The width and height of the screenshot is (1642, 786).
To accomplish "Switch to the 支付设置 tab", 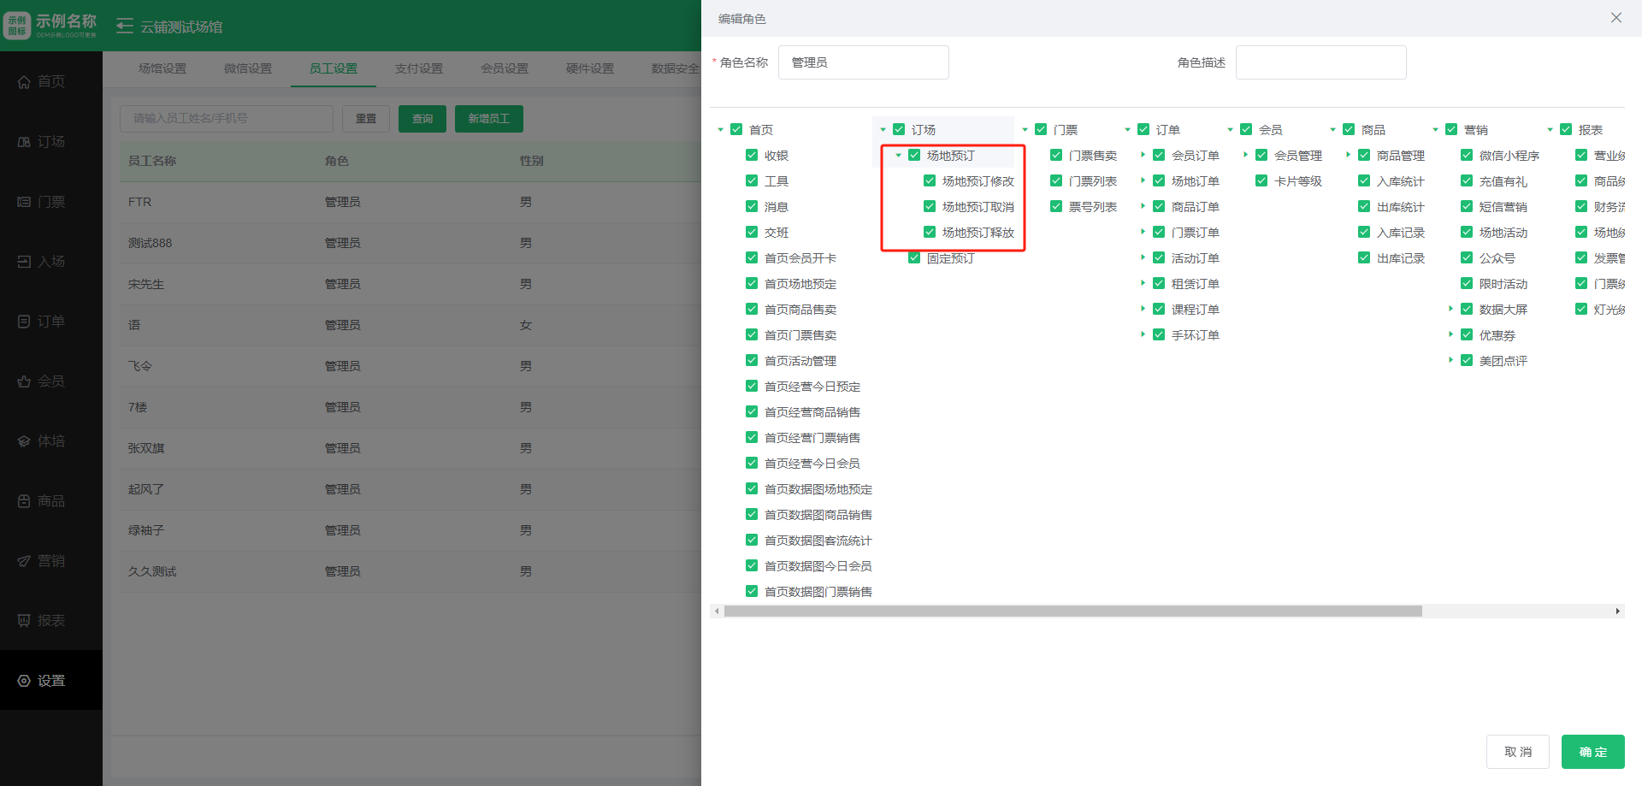I will tap(419, 68).
